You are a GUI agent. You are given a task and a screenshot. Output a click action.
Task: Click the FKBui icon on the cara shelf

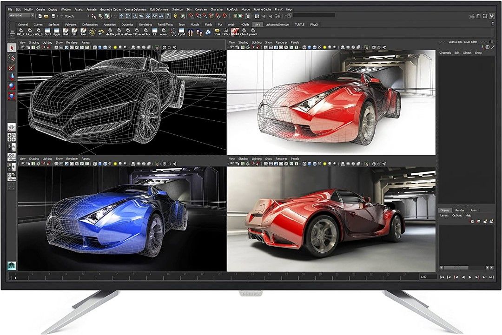(226, 31)
